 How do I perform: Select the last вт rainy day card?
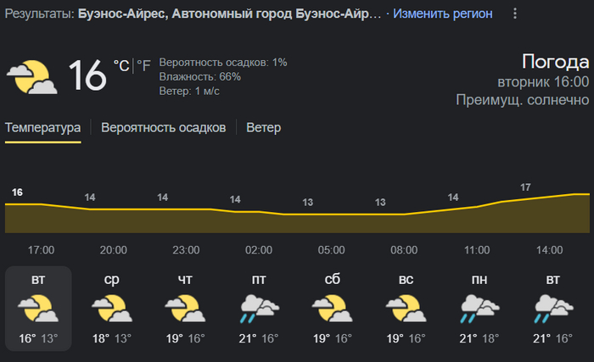(552, 308)
